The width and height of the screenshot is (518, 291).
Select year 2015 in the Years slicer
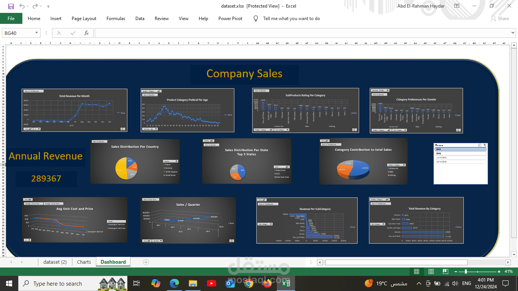(460, 149)
